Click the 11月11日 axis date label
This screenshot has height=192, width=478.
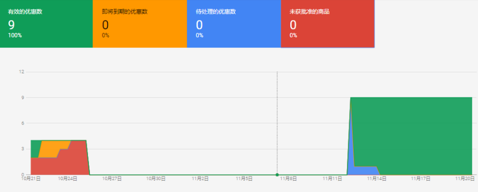[332, 179]
